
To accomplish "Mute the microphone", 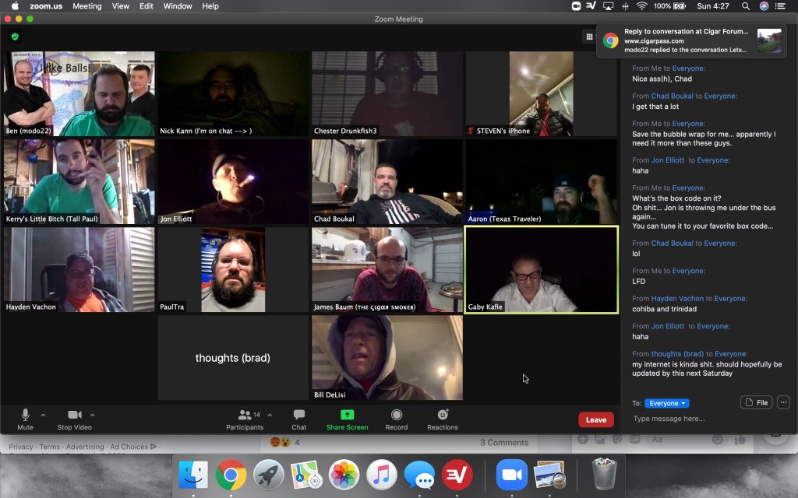I will pyautogui.click(x=25, y=419).
